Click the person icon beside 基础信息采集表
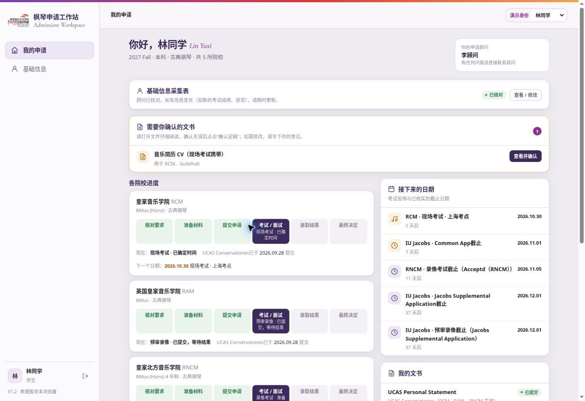 coord(140,91)
